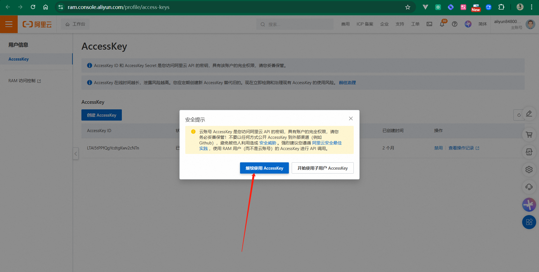Open RAM 访问控制 sidebar link

pos(24,81)
